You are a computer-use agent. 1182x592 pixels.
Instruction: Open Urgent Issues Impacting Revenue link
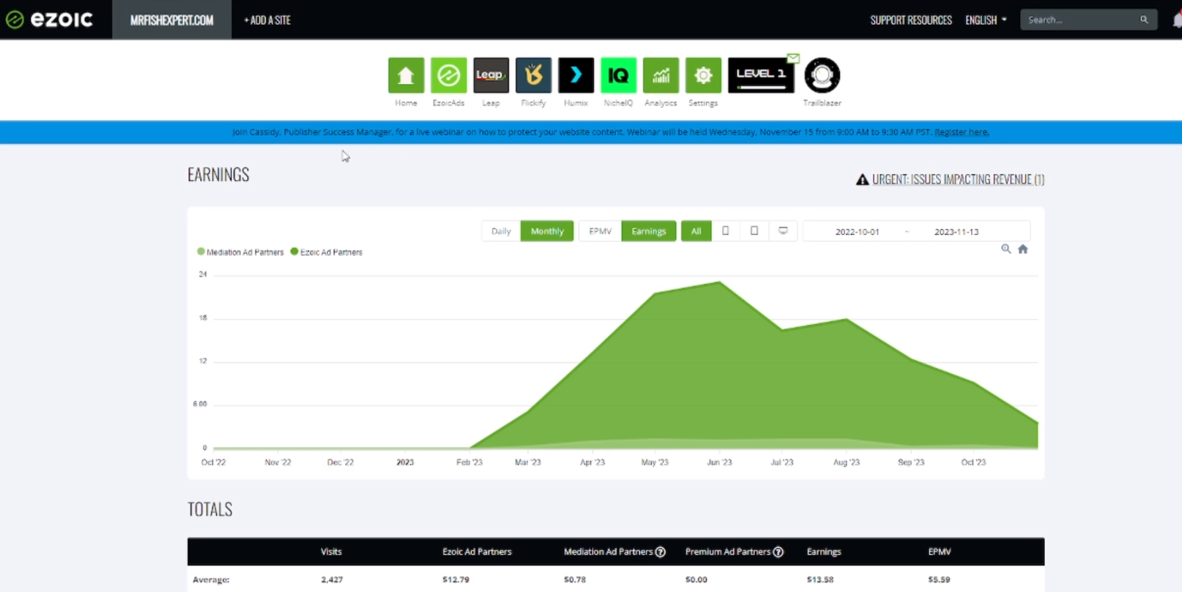958,179
